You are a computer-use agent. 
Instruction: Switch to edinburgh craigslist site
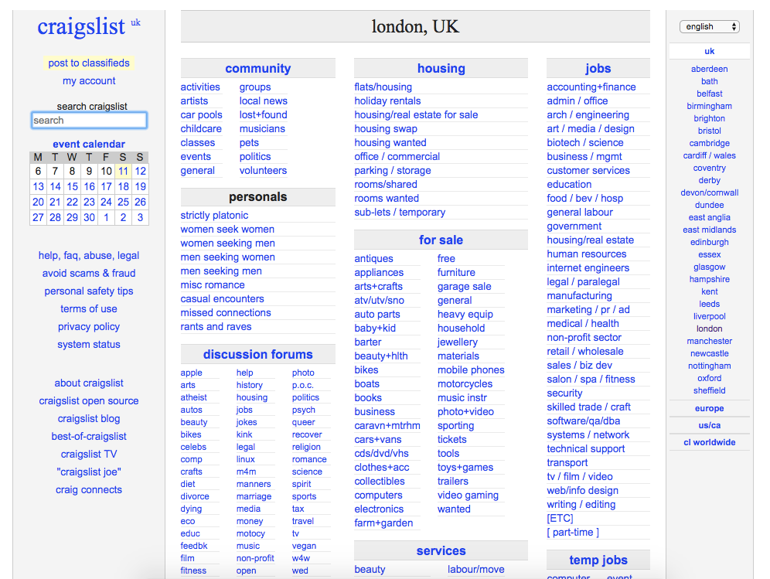[x=709, y=242]
